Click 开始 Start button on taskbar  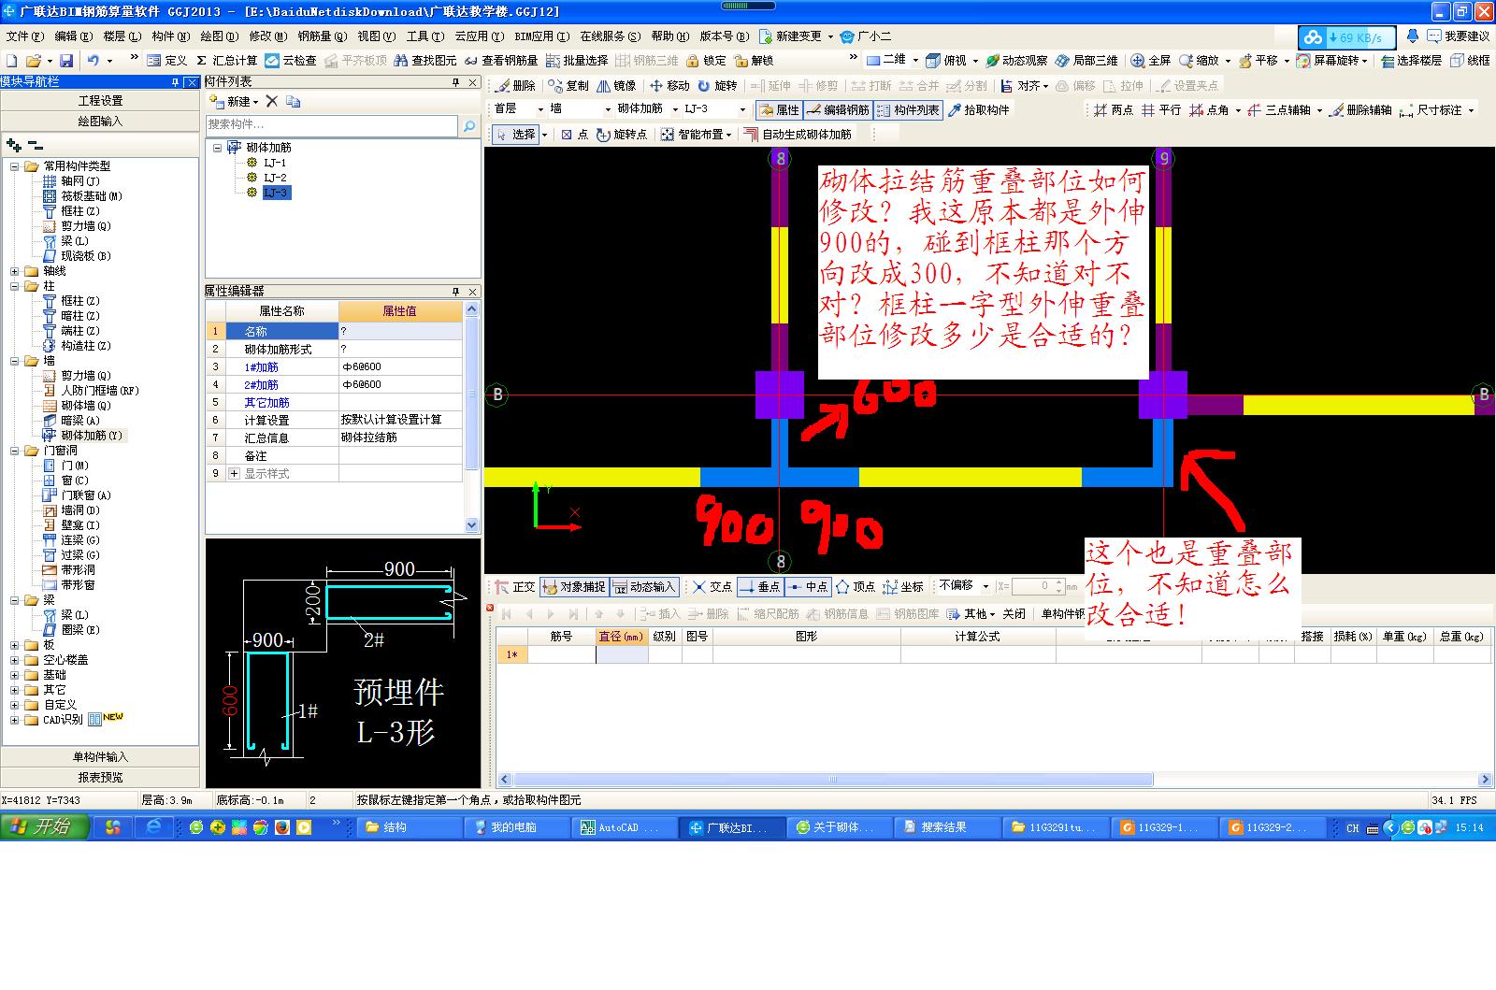(x=44, y=827)
